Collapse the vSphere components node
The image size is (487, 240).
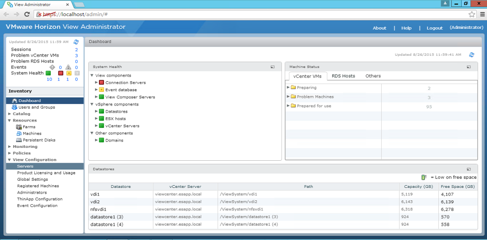(92, 104)
